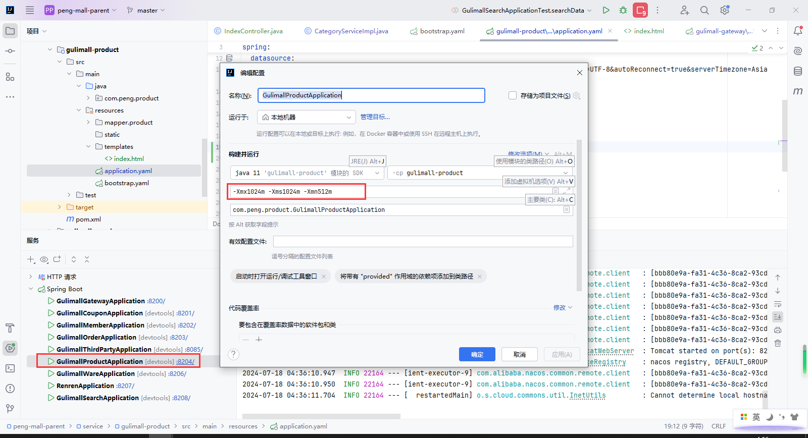Clear console with the trash icon
This screenshot has height=438, width=808.
[x=778, y=343]
